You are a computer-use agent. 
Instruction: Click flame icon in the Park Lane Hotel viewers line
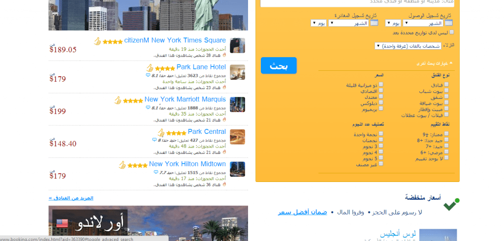(224, 87)
